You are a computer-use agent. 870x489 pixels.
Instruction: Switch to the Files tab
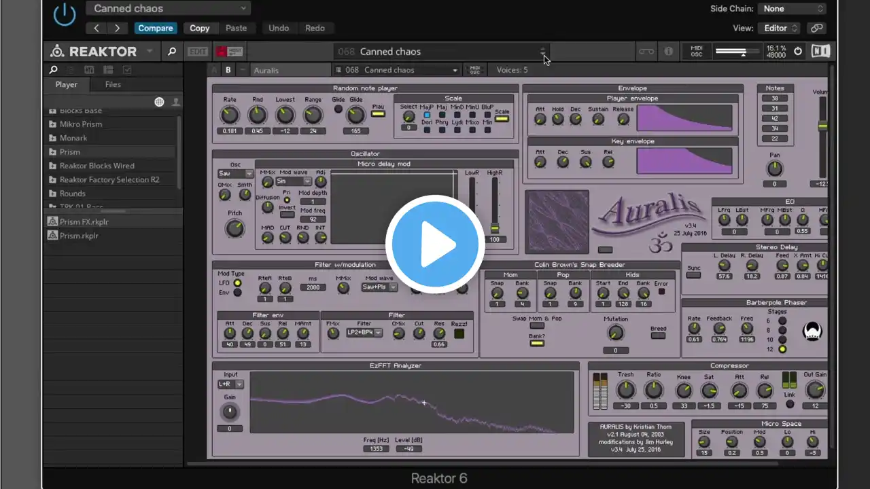tap(113, 85)
